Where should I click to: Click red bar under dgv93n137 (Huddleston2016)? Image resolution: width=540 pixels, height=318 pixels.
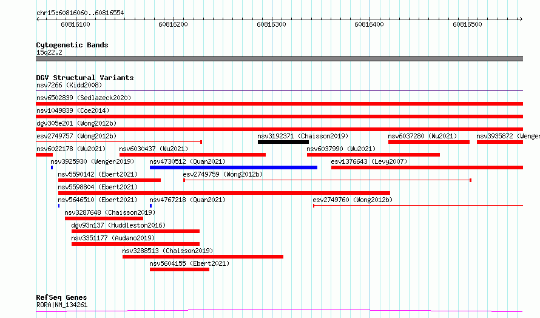(136, 231)
